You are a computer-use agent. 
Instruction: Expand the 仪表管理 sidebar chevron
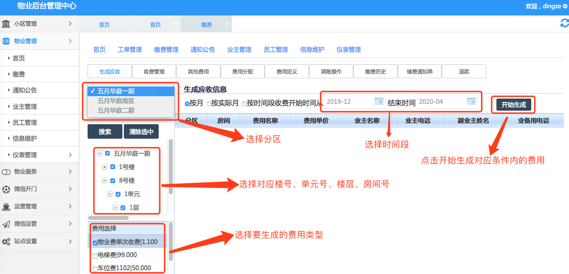click(71, 155)
